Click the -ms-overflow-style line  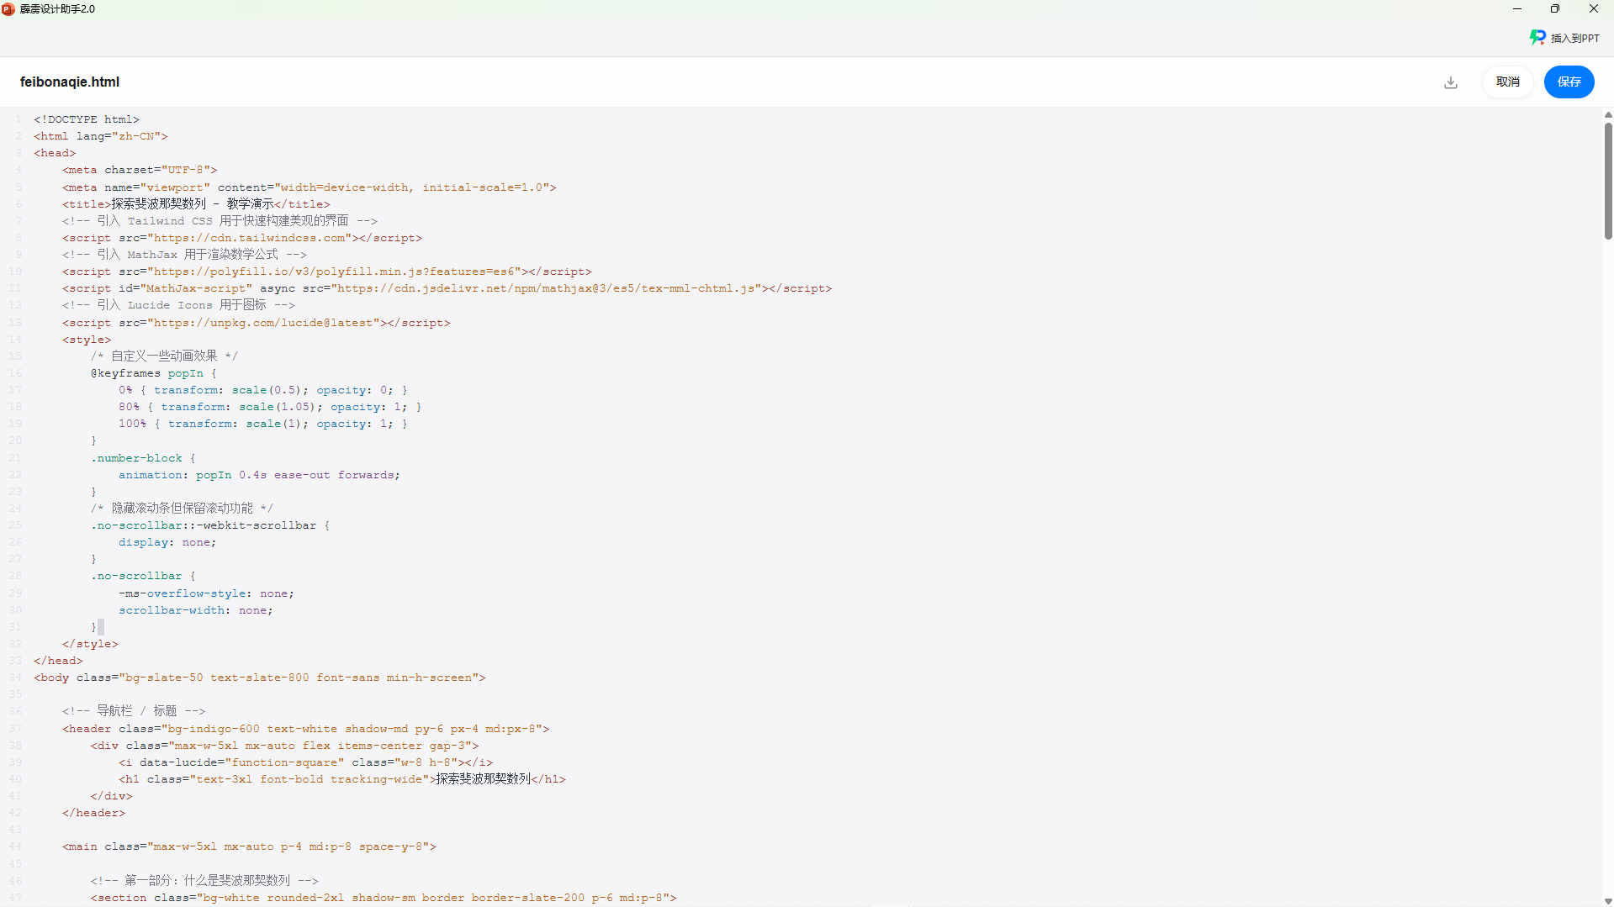tap(206, 593)
